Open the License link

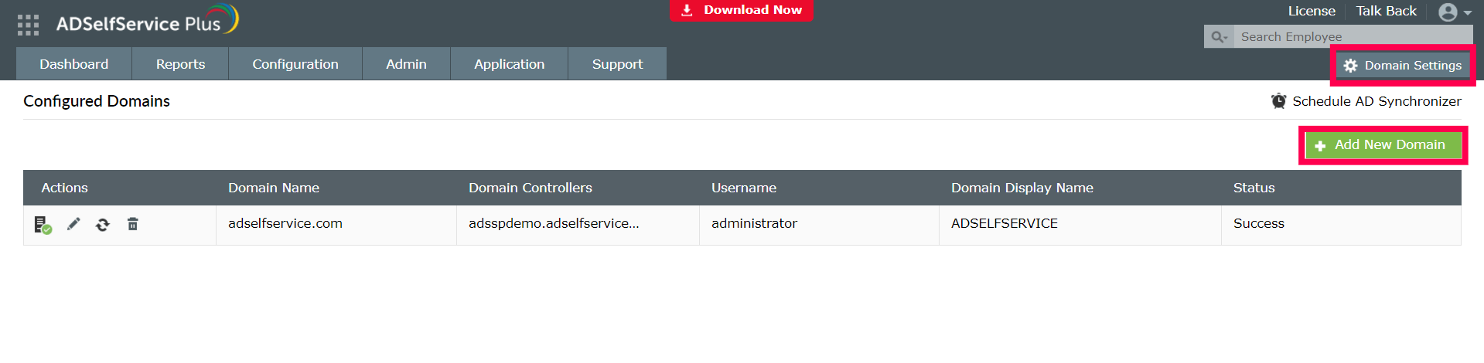pyautogui.click(x=1312, y=11)
